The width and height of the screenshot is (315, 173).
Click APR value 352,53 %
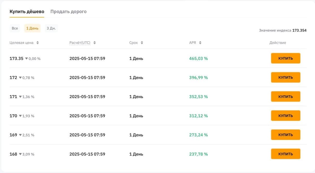click(198, 97)
